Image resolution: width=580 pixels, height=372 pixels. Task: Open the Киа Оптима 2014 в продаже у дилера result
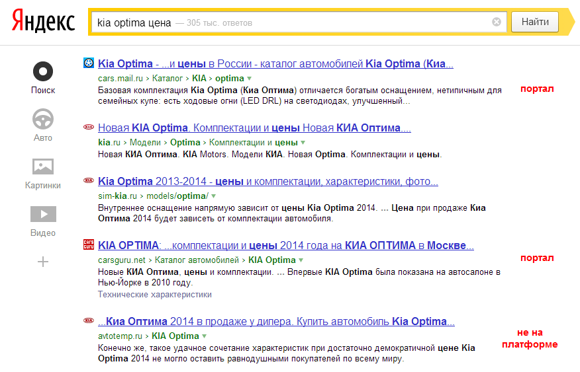(276, 321)
